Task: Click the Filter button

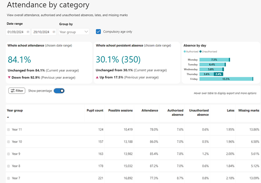Action: click(17, 91)
